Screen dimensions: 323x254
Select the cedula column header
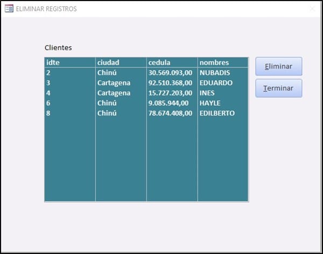[172, 63]
